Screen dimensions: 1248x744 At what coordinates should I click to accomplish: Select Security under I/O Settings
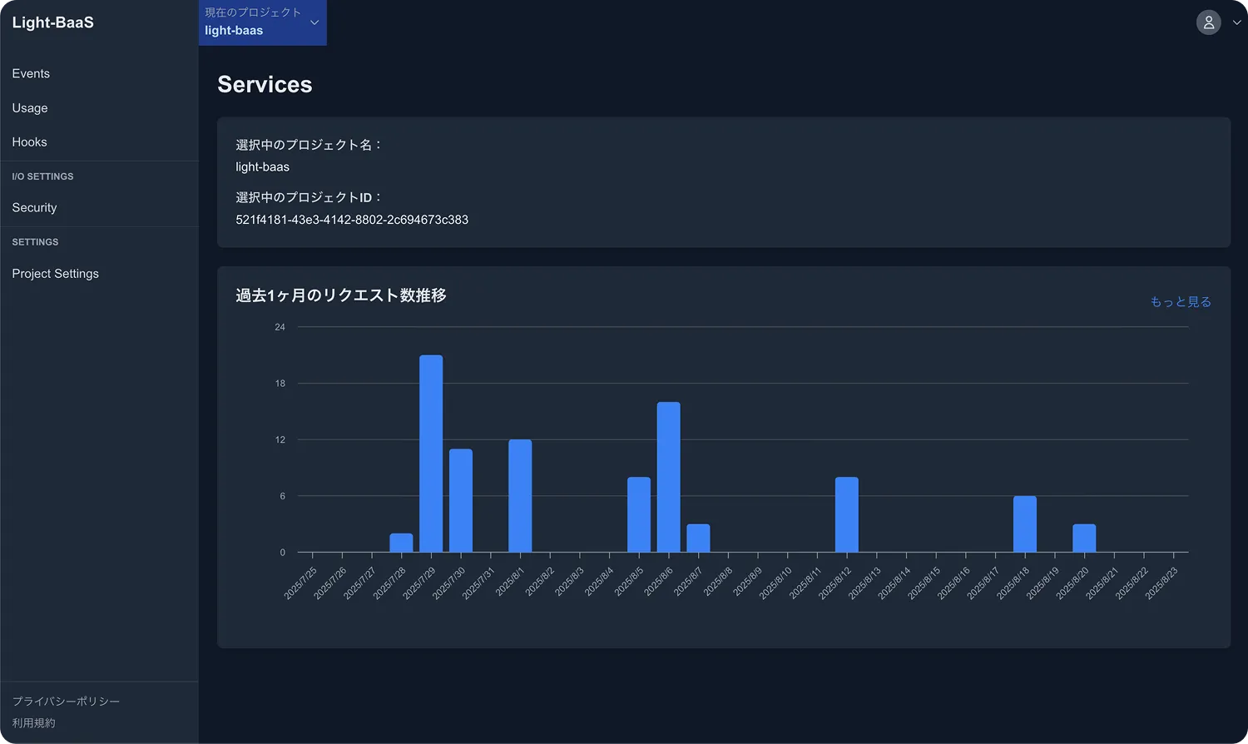tap(34, 208)
